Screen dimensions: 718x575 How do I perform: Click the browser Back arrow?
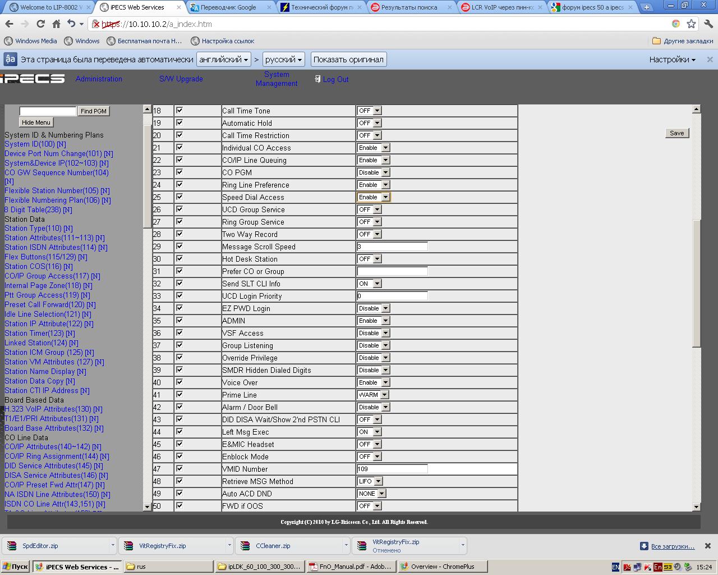click(x=9, y=24)
